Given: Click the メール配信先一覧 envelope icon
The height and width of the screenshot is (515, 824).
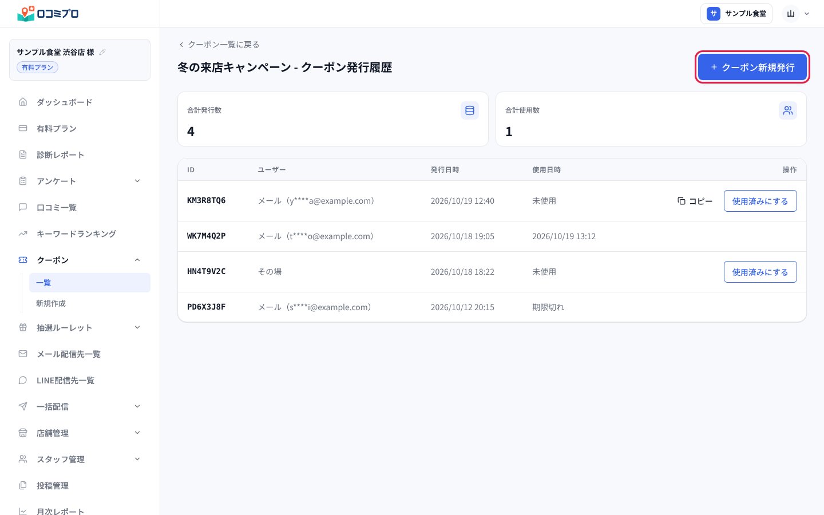Looking at the screenshot, I should [23, 354].
